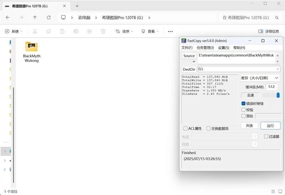Open the 设置(S) menu
The image size is (285, 195).
point(224,48)
